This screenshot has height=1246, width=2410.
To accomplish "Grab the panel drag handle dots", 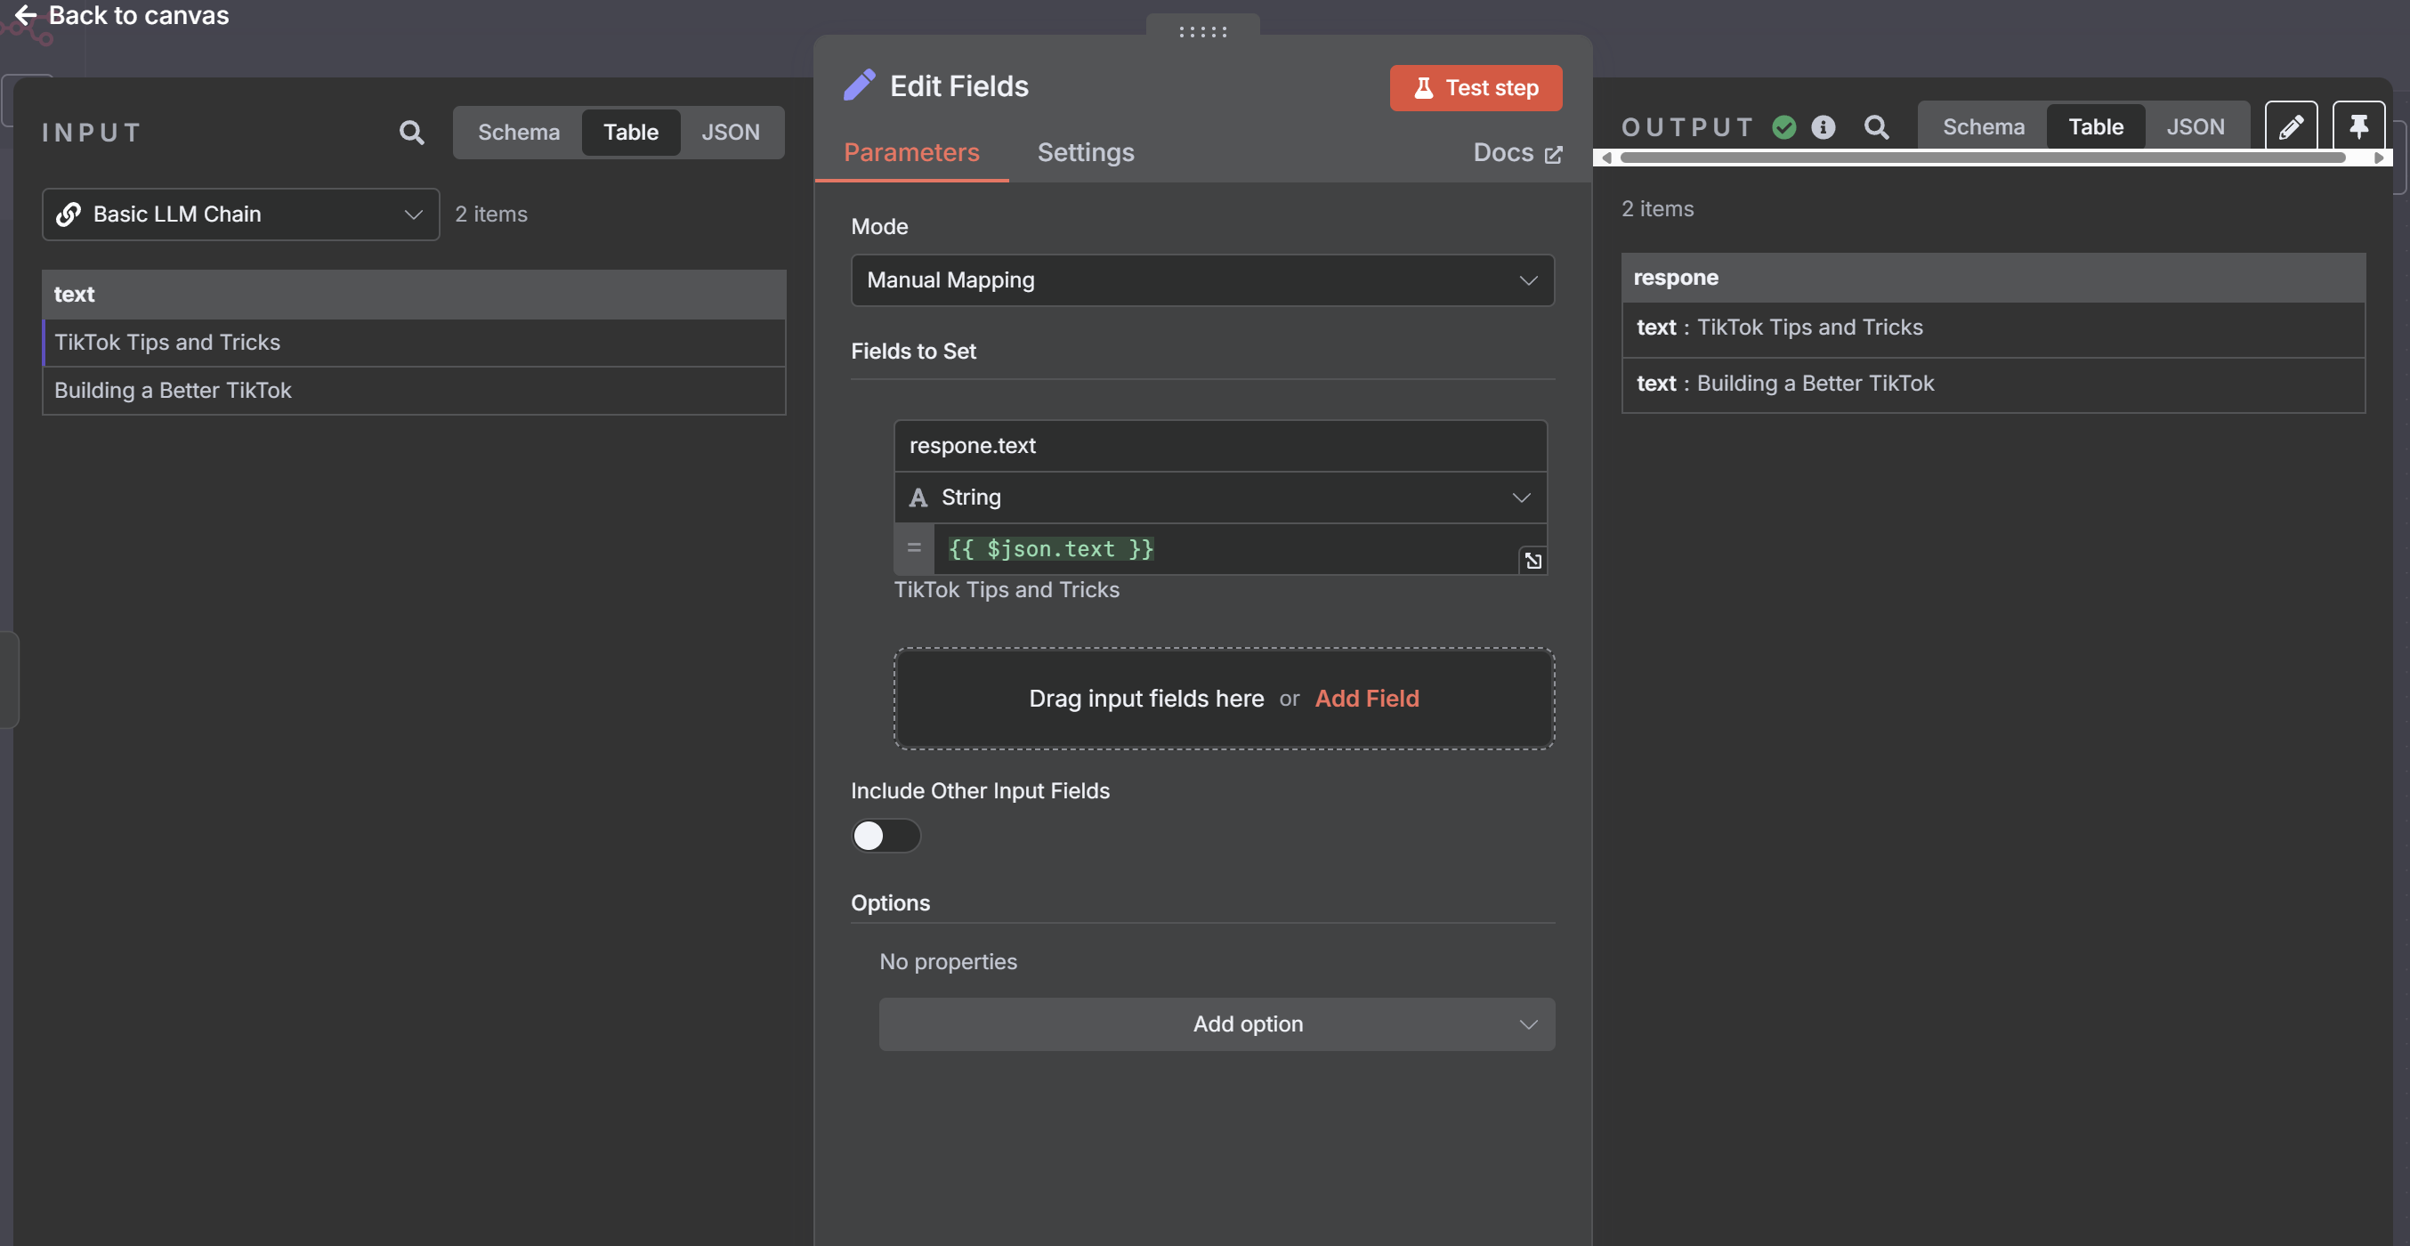I will [x=1202, y=32].
